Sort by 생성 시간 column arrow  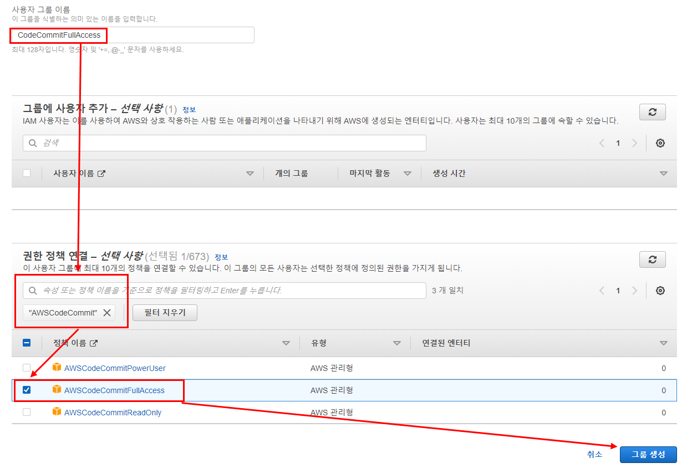[x=664, y=174]
